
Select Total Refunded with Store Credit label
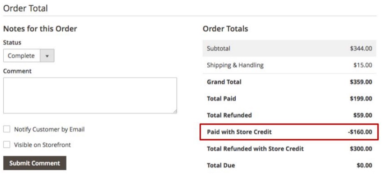coord(255,148)
